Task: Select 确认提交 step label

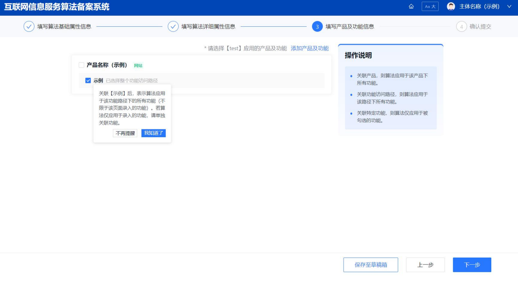Action: 480,26
